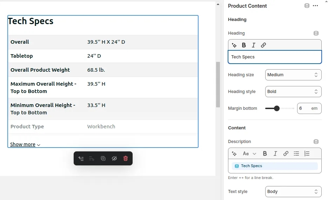The width and height of the screenshot is (328, 200).
Task: Add bulleted list in Description toolbar
Action: (296, 153)
